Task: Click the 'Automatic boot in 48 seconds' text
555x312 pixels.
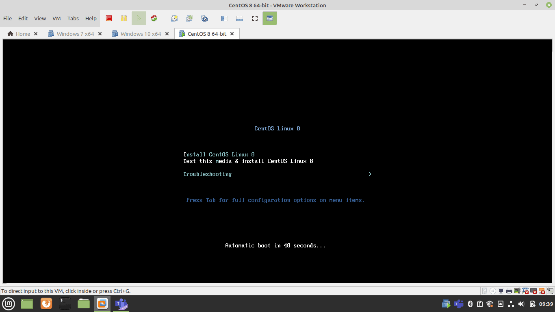Action: [275, 245]
